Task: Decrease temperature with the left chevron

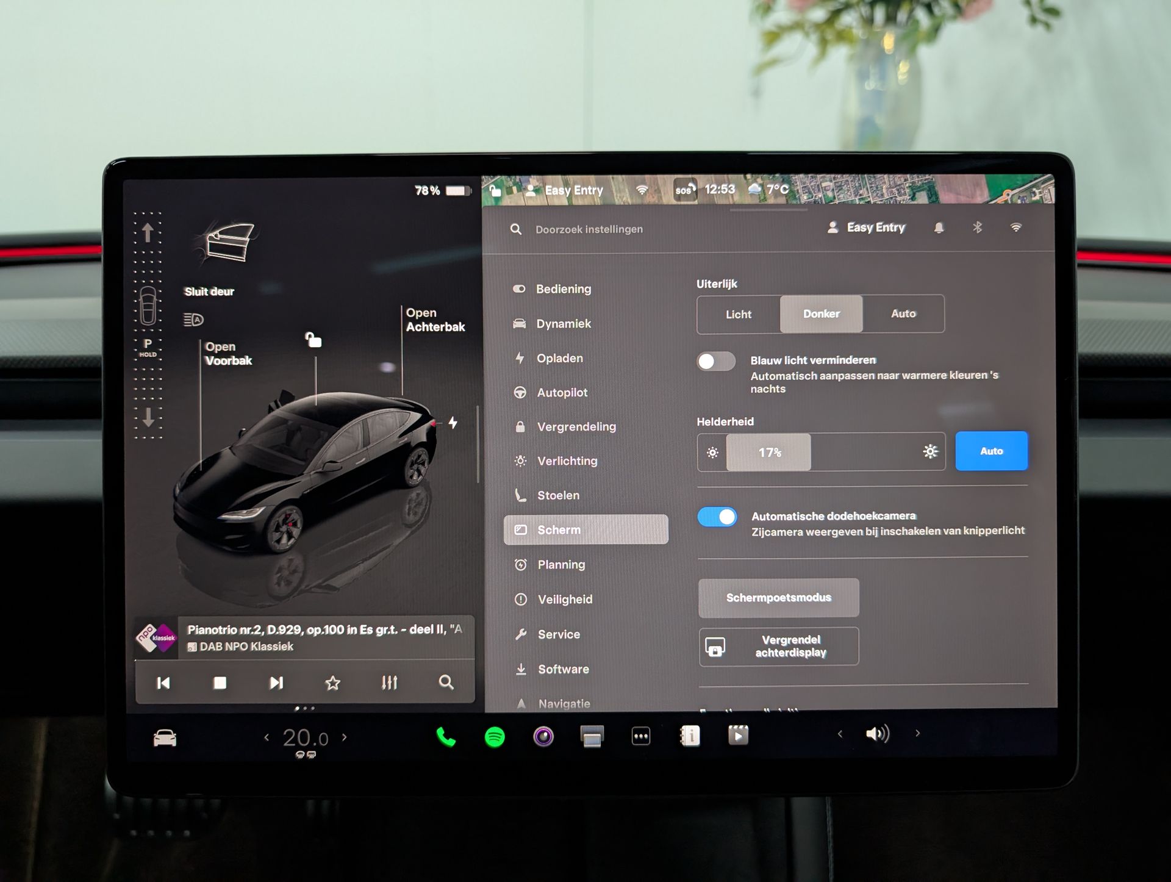Action: tap(267, 737)
